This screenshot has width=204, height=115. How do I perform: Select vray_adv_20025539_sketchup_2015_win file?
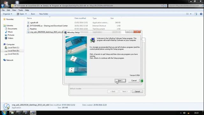[46, 32]
